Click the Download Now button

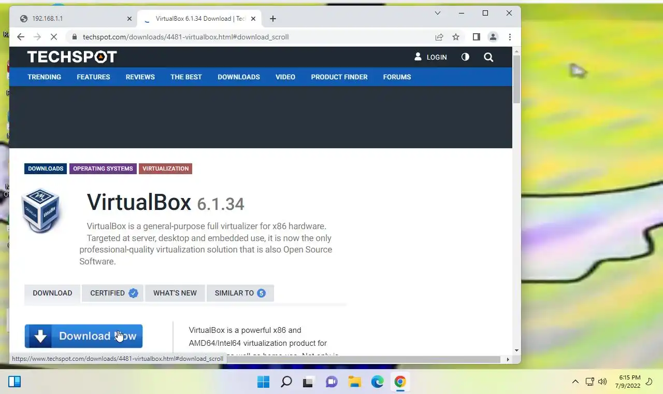pyautogui.click(x=83, y=336)
